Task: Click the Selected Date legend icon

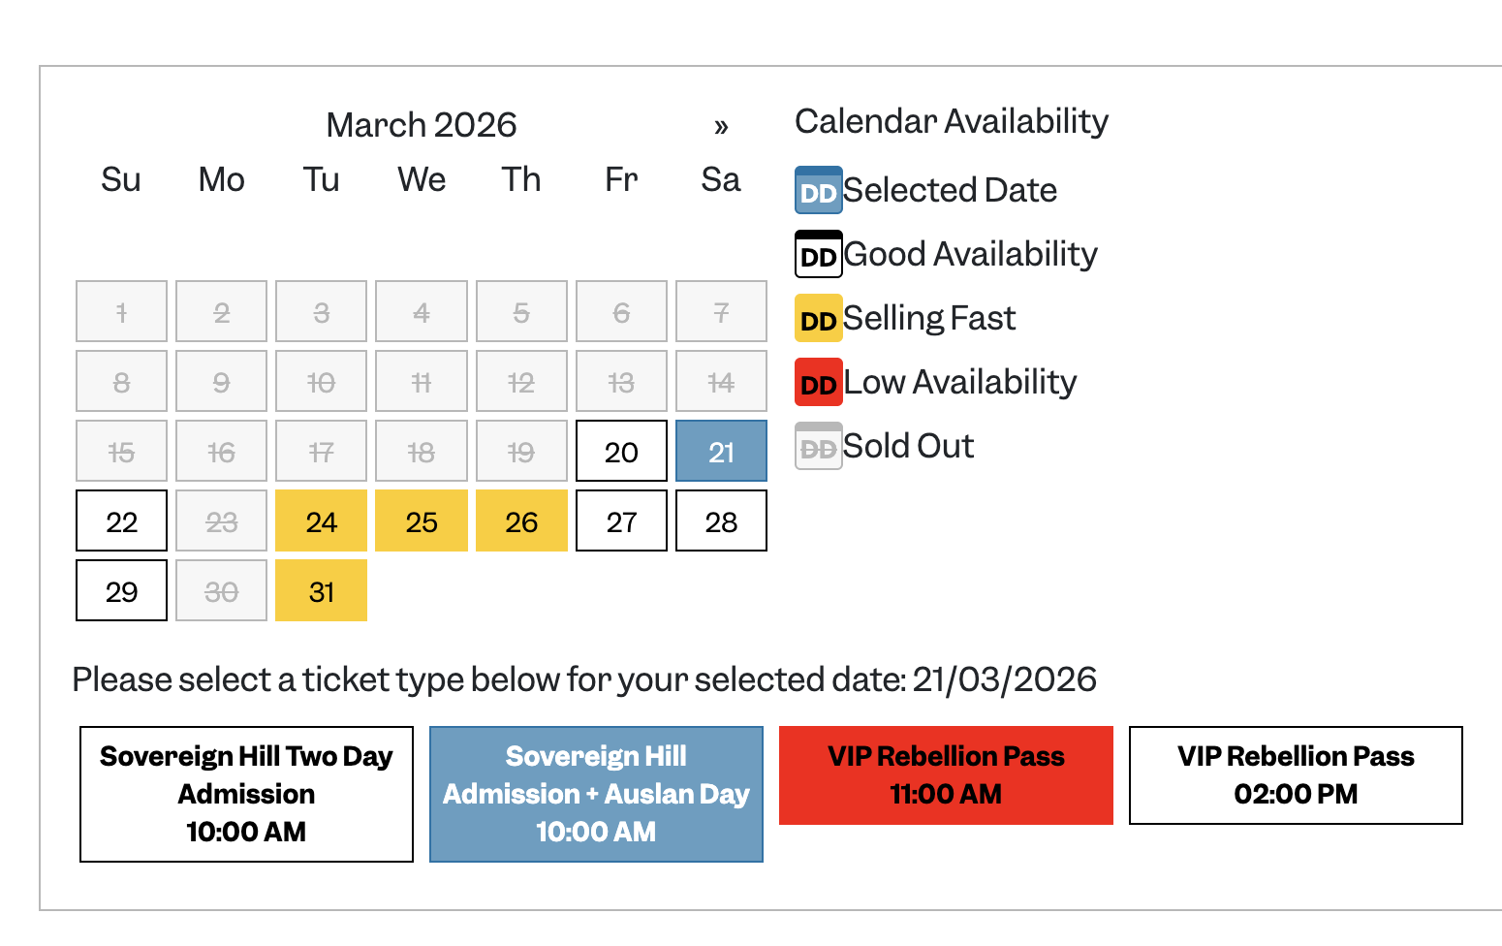Action: pyautogui.click(x=819, y=191)
